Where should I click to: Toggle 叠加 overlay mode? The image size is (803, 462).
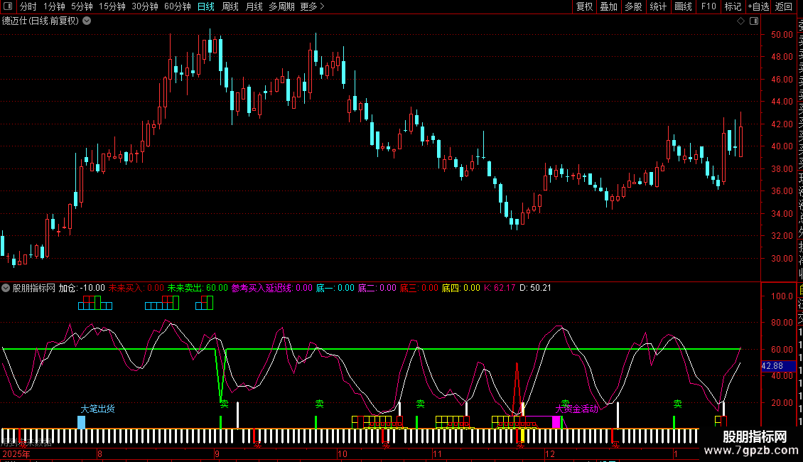[608, 6]
